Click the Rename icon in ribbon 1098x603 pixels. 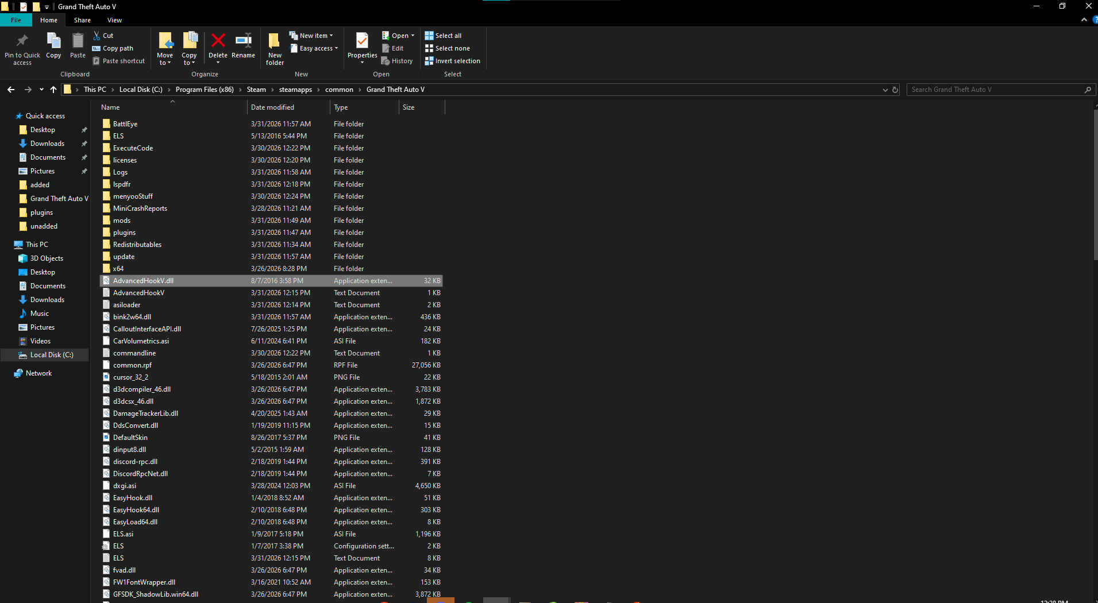coord(243,46)
